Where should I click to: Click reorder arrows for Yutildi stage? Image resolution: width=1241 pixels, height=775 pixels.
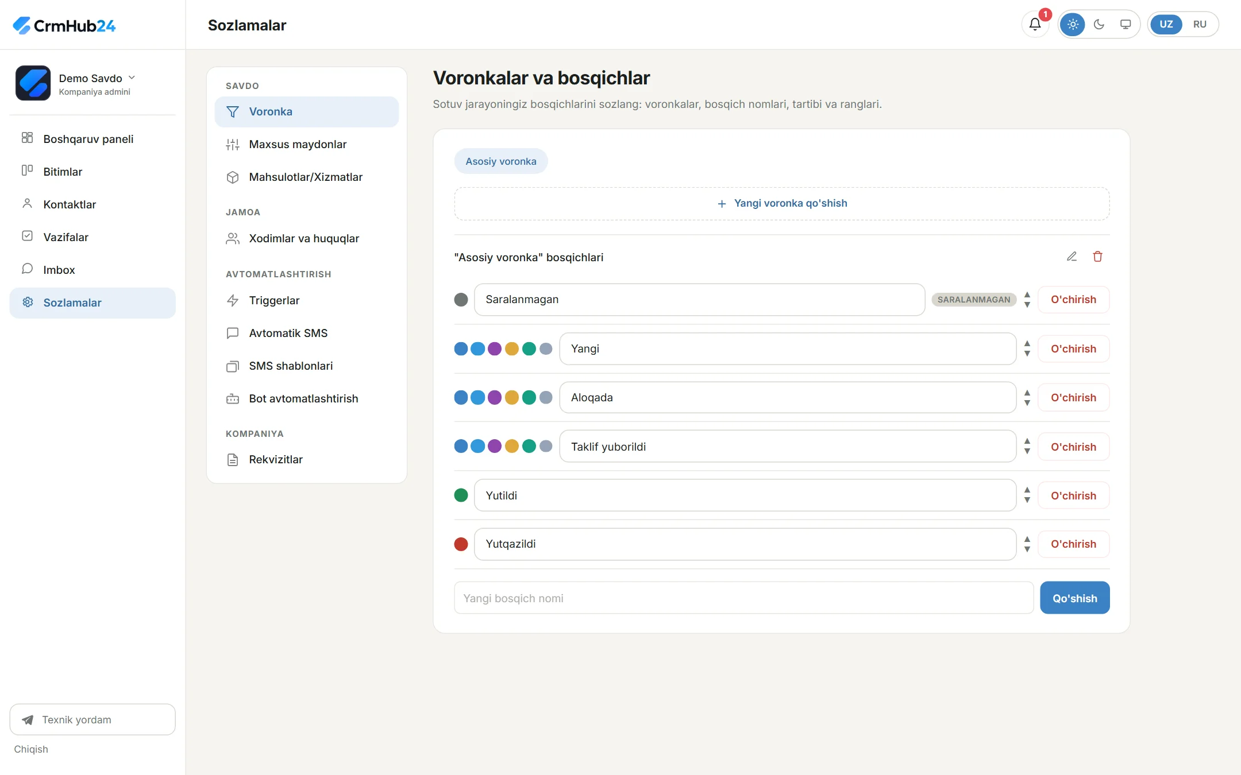tap(1027, 495)
